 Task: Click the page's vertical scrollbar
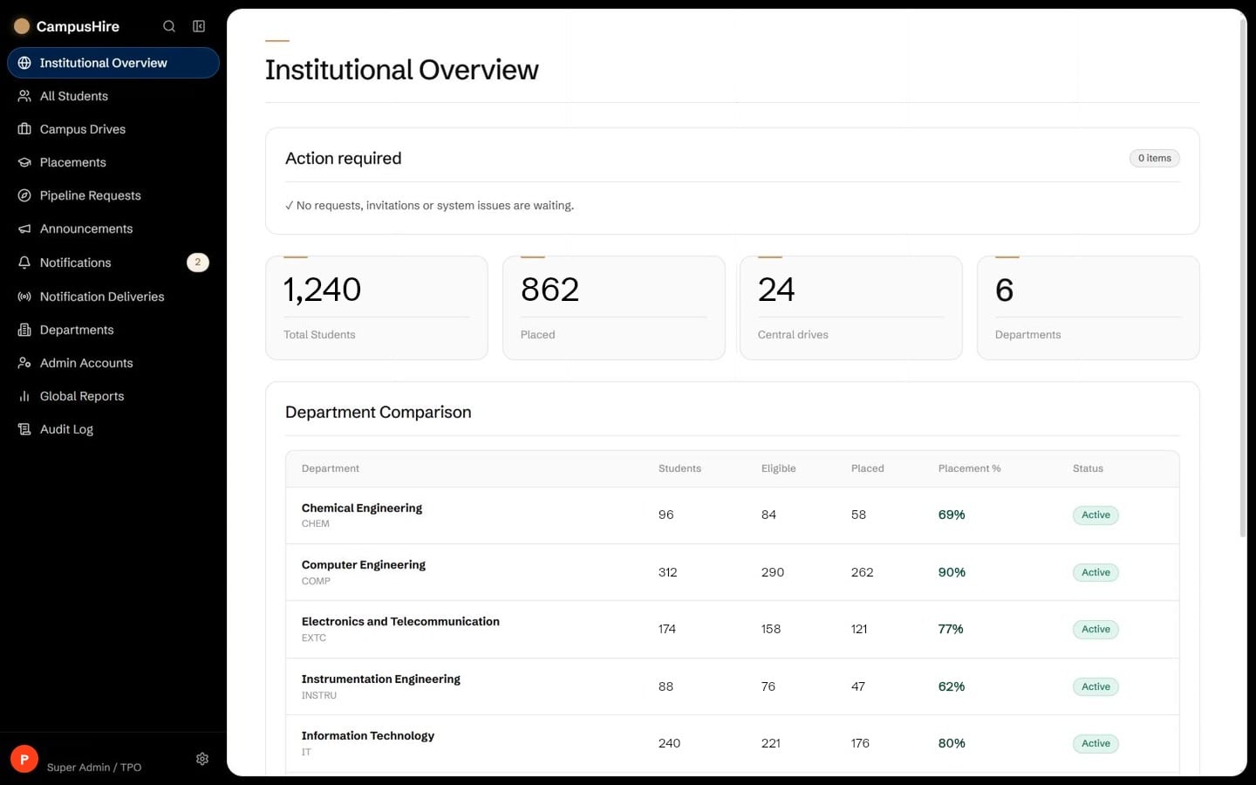coord(1243,277)
